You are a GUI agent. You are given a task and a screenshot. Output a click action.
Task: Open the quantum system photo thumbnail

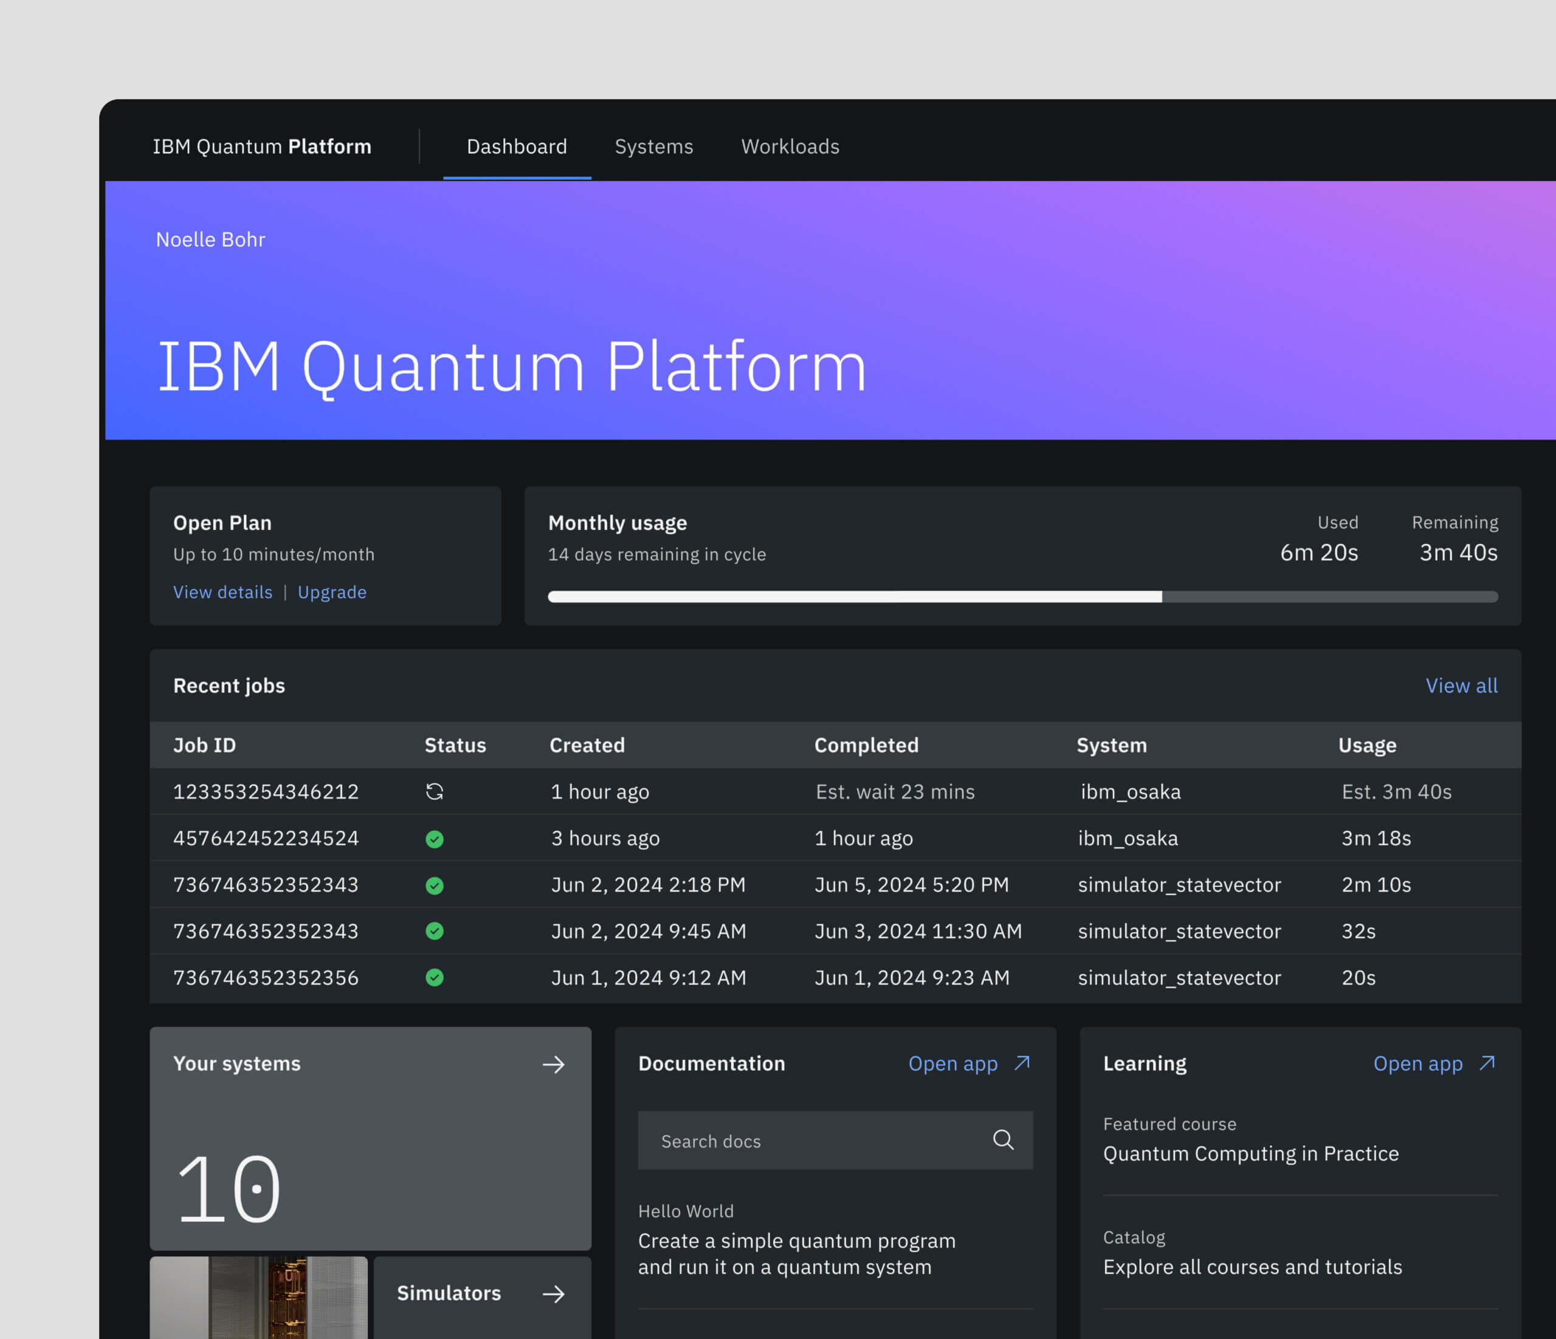click(258, 1298)
